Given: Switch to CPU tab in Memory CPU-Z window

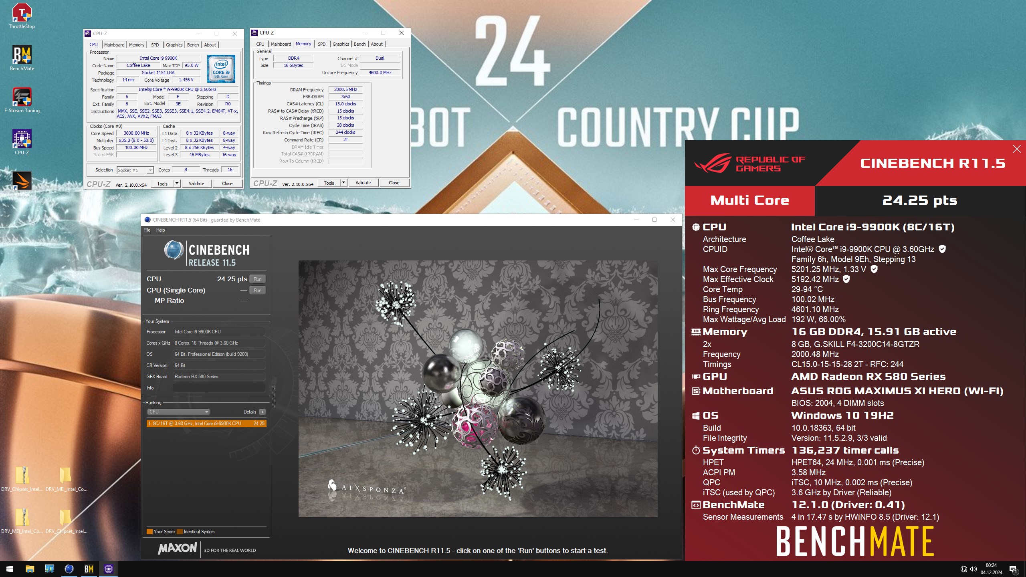Looking at the screenshot, I should pos(261,44).
